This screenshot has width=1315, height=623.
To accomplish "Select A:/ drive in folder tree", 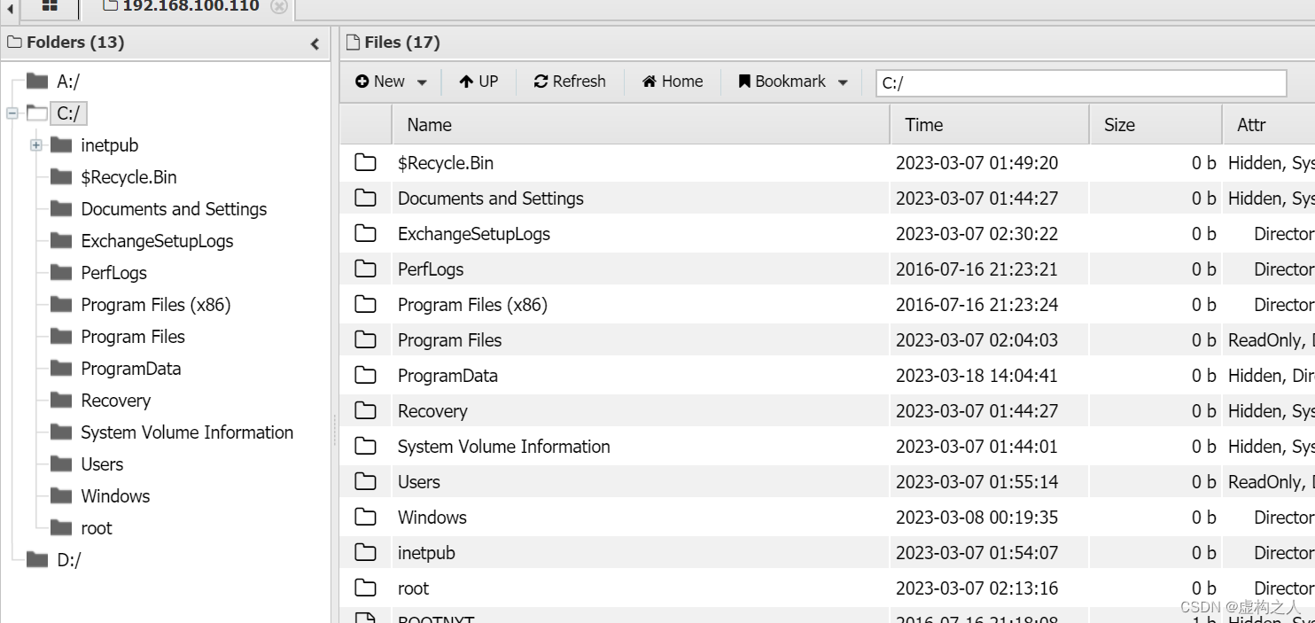I will coord(68,82).
